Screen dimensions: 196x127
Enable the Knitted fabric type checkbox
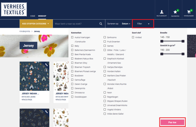coord(133,37)
